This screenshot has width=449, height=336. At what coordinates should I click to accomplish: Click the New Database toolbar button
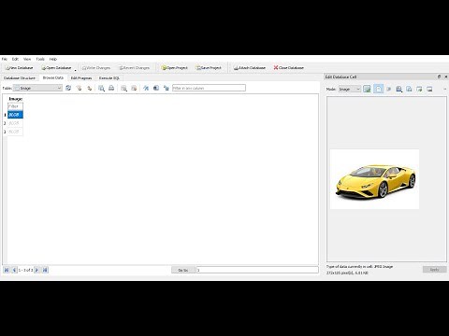coord(20,68)
